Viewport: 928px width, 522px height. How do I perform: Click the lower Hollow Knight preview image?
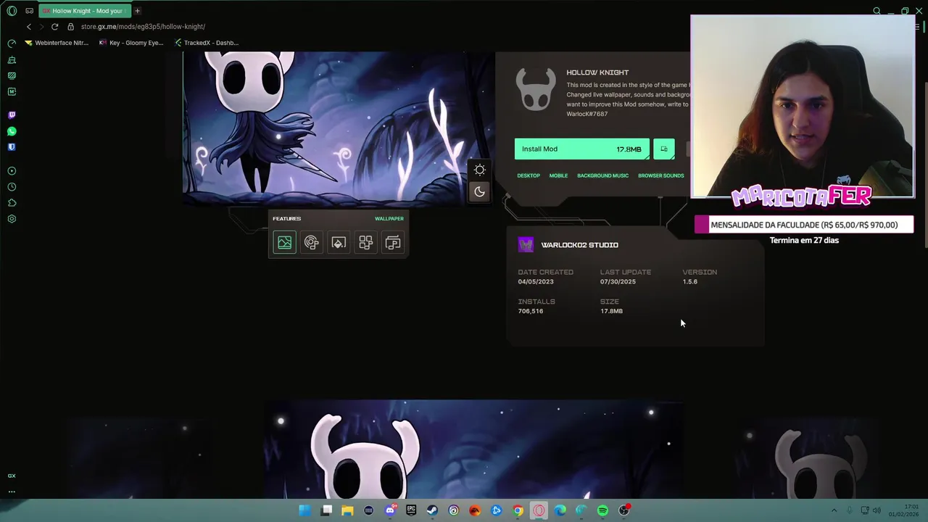pos(473,449)
